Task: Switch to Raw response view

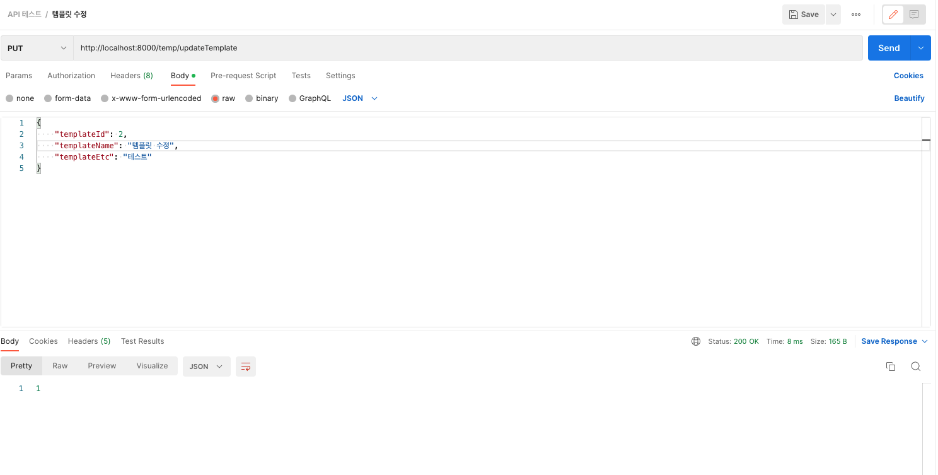Action: click(x=60, y=366)
